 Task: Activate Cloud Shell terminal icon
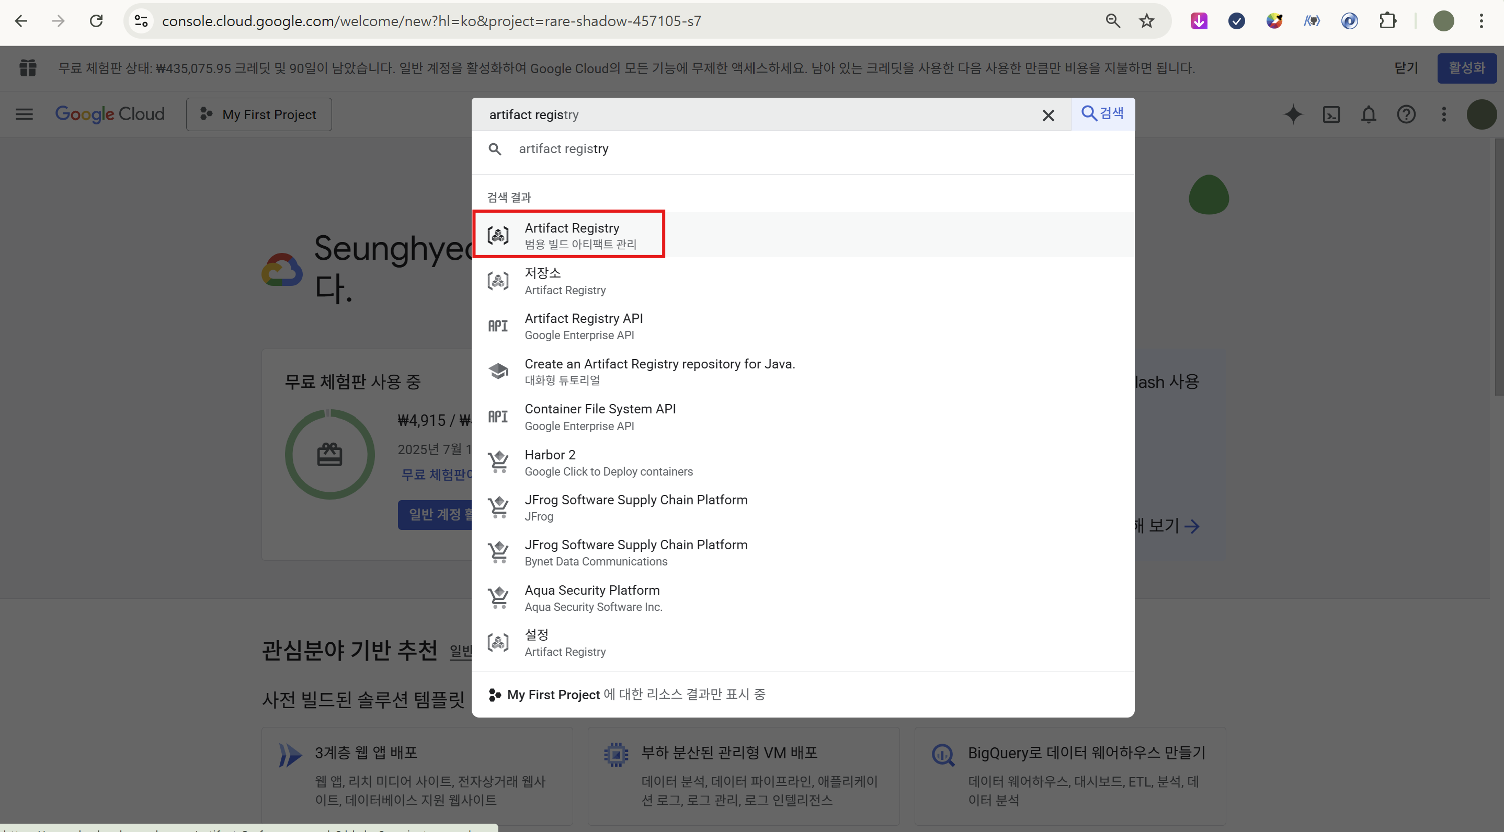coord(1330,114)
